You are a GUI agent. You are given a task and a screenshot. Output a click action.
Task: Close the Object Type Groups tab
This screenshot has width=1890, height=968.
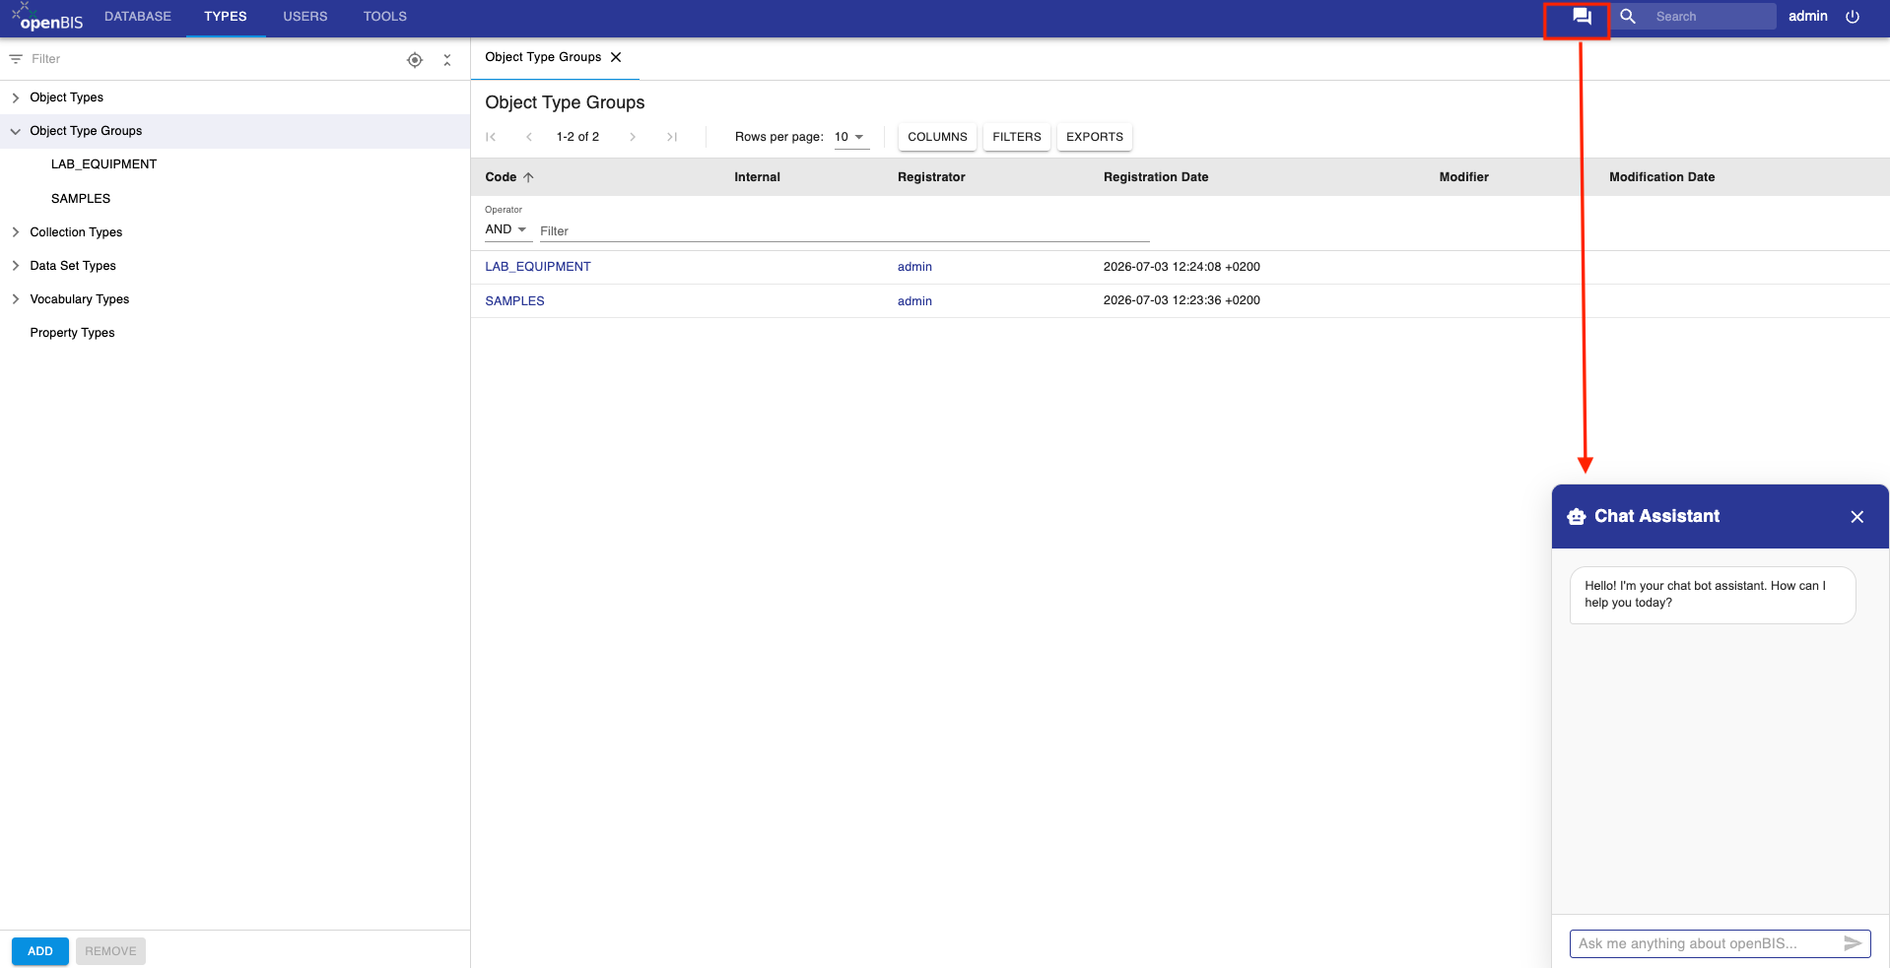point(616,57)
